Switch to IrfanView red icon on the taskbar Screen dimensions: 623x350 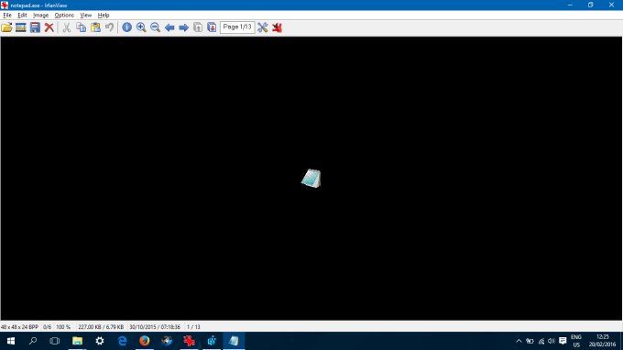189,341
